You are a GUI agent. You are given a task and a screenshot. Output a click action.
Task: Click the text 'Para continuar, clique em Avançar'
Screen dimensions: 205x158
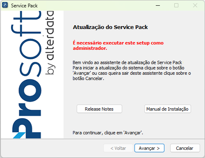point(108,133)
